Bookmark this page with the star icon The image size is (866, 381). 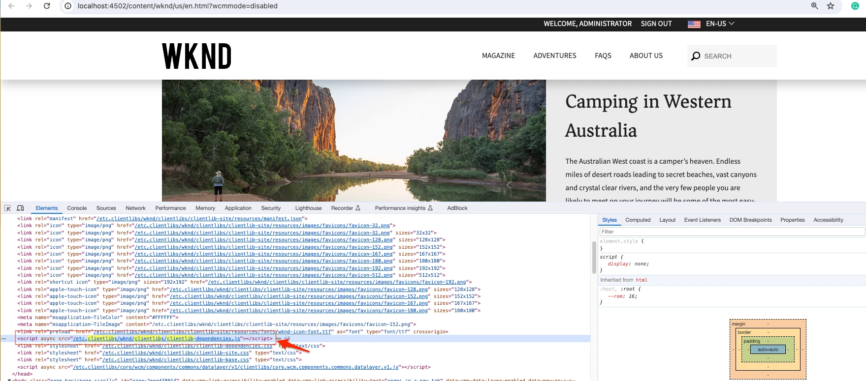[x=831, y=6]
